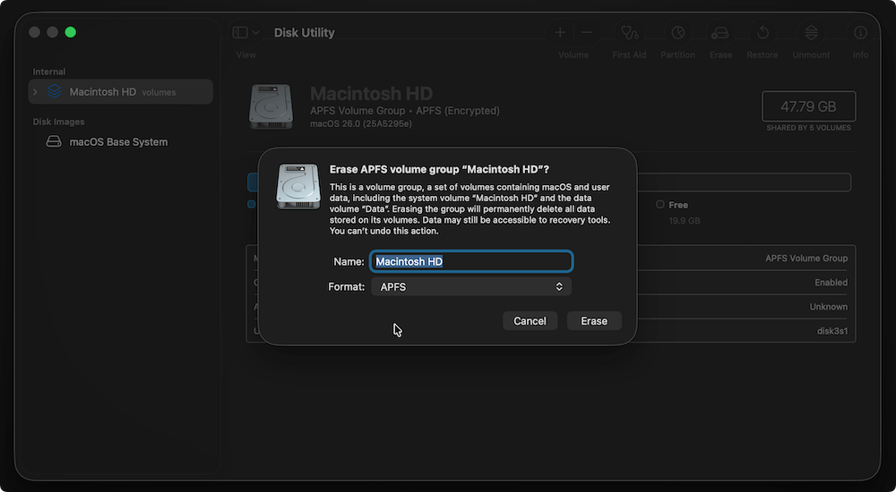Screen dimensions: 896x492
Task: Click the 19.9 GB free value
Action: [685, 220]
